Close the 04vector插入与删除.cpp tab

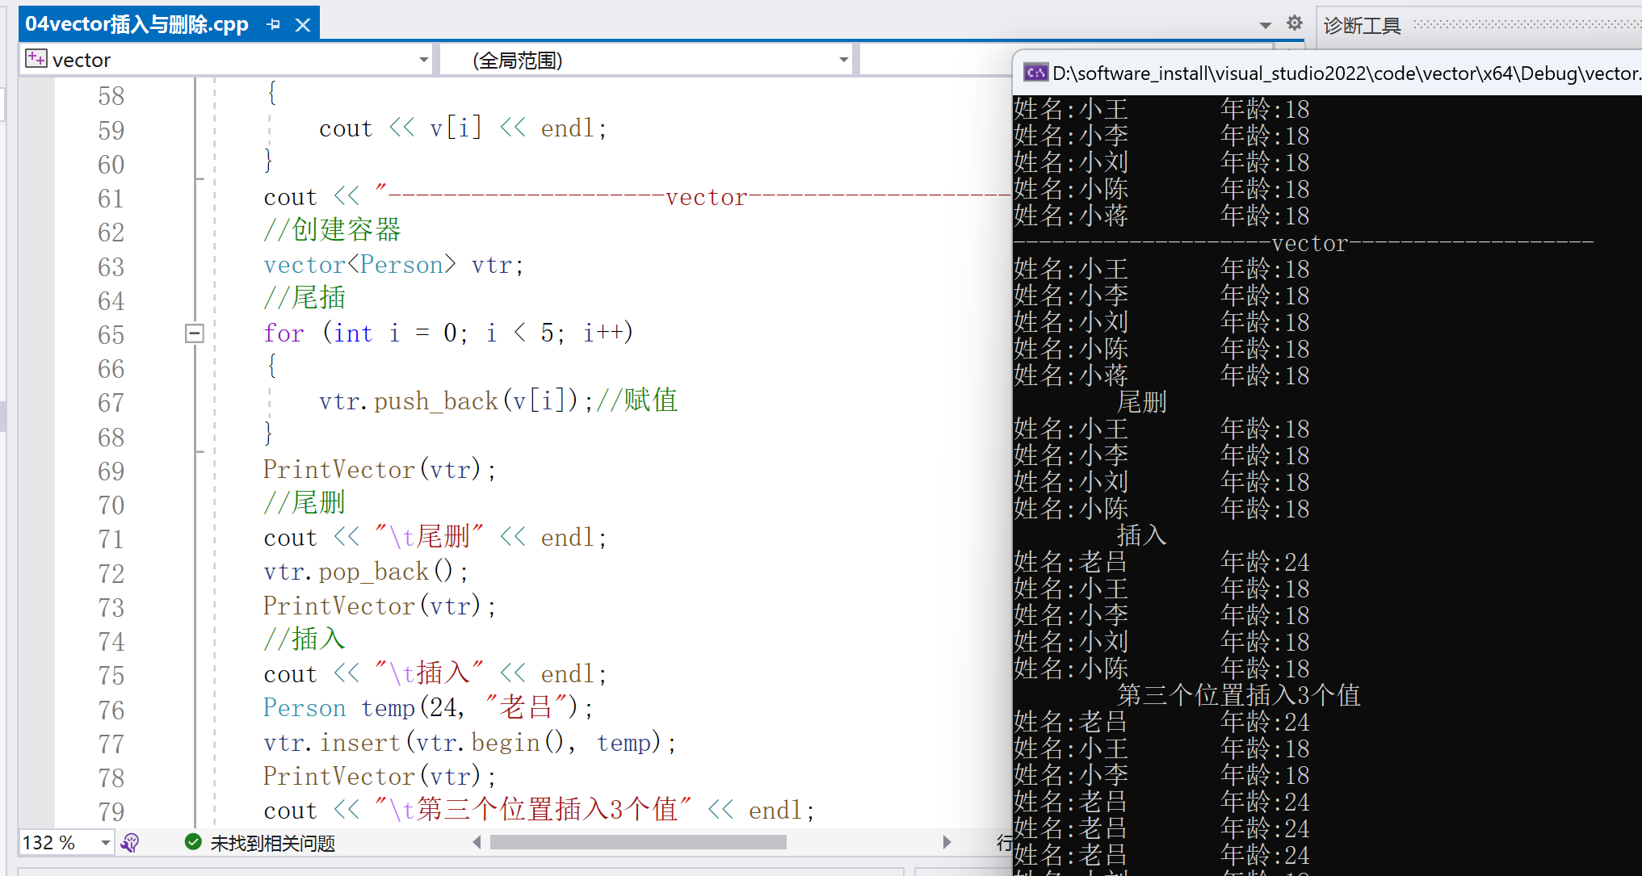coord(303,25)
